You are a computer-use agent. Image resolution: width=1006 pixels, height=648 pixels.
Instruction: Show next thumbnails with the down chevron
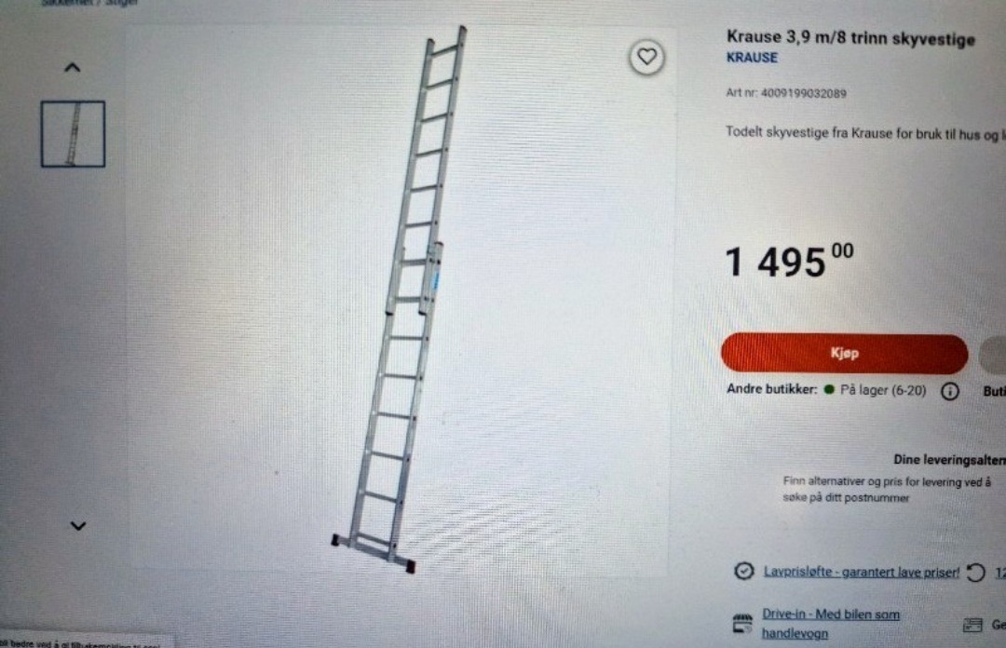click(77, 525)
